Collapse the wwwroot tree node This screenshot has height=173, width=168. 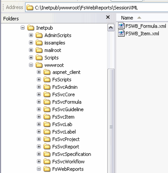click(31, 65)
